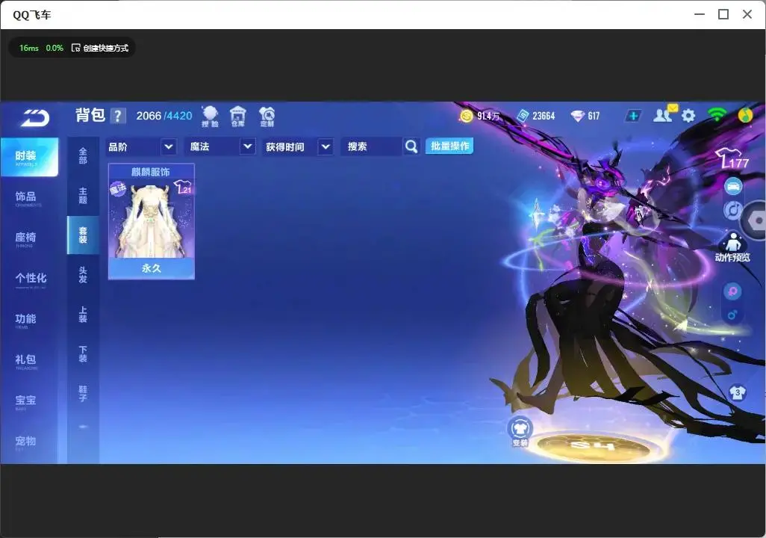The image size is (766, 538).
Task: Open the settings gear icon
Action: (x=688, y=115)
